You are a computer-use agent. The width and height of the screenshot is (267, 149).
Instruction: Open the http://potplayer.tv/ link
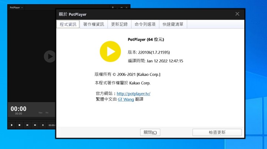click(x=133, y=94)
